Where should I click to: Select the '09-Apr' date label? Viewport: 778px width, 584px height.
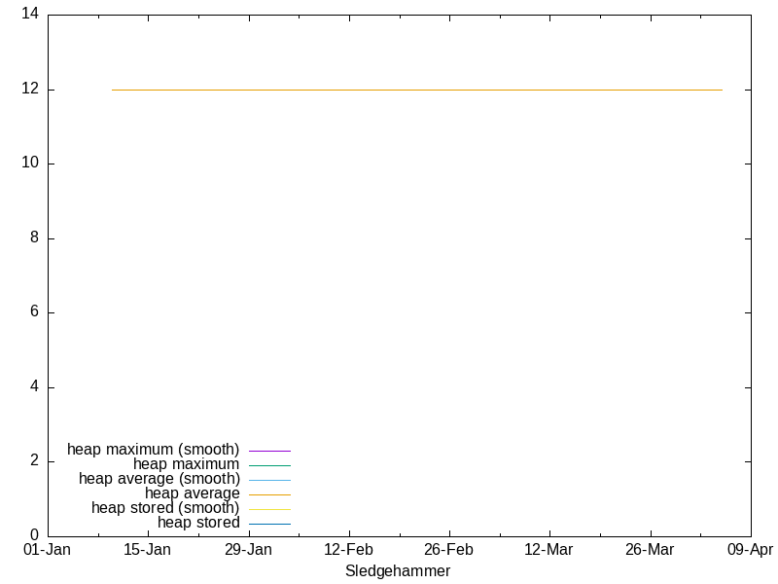[750, 550]
